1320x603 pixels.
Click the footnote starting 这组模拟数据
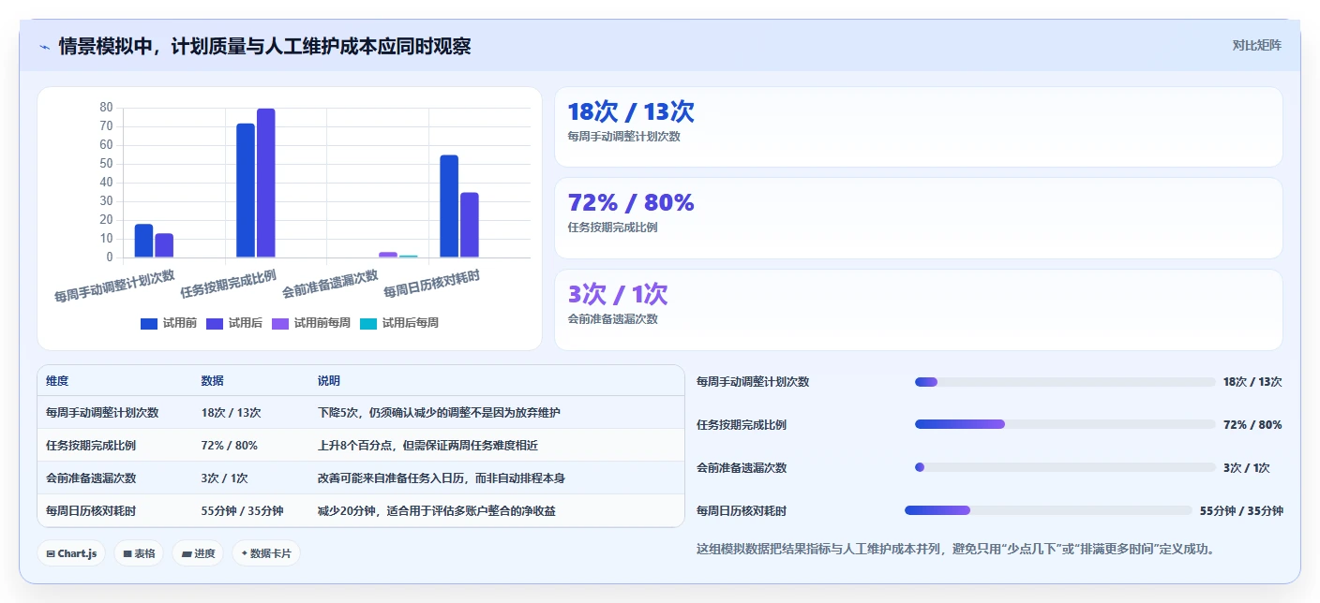(x=955, y=550)
